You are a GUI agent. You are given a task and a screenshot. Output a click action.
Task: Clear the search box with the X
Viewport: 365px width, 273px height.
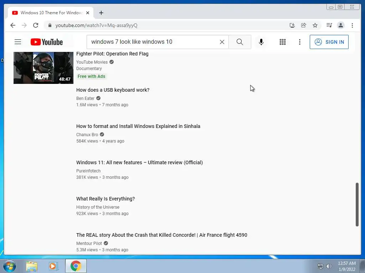click(222, 42)
